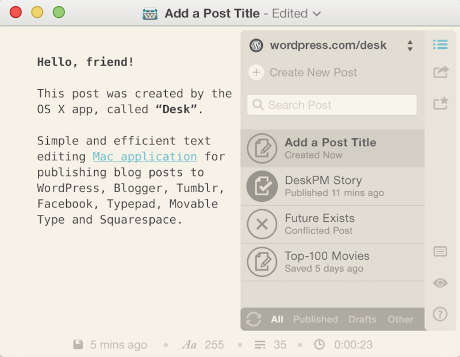Click into the Search Post field
This screenshot has height=357, width=460.
click(332, 105)
